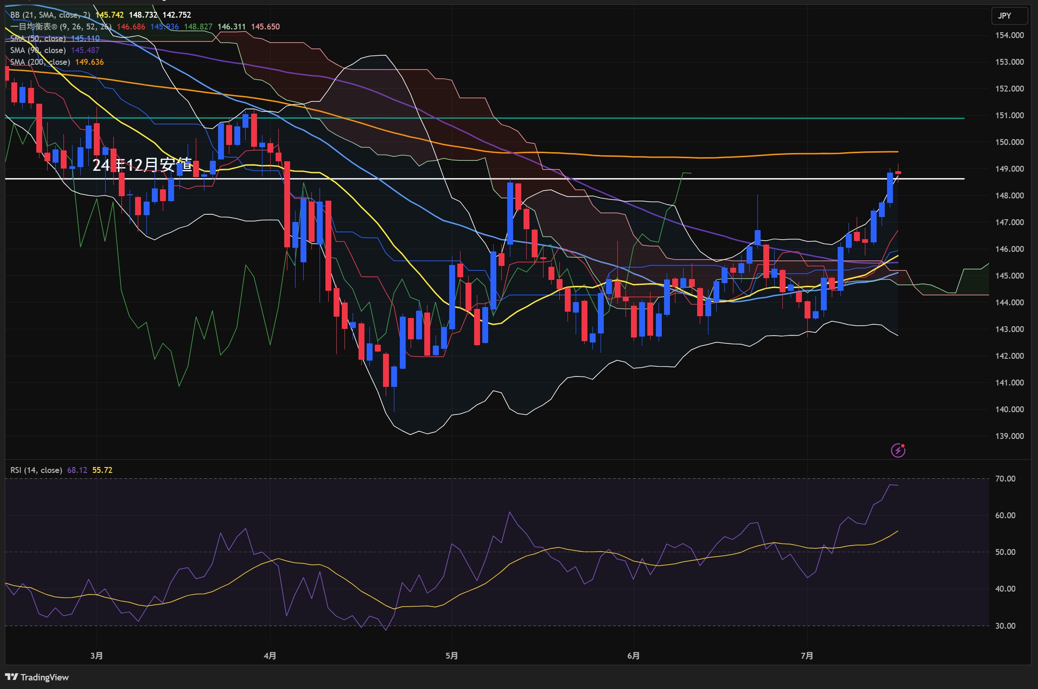Click the 149.000 price axis label
This screenshot has height=689, width=1038.
coord(1009,169)
